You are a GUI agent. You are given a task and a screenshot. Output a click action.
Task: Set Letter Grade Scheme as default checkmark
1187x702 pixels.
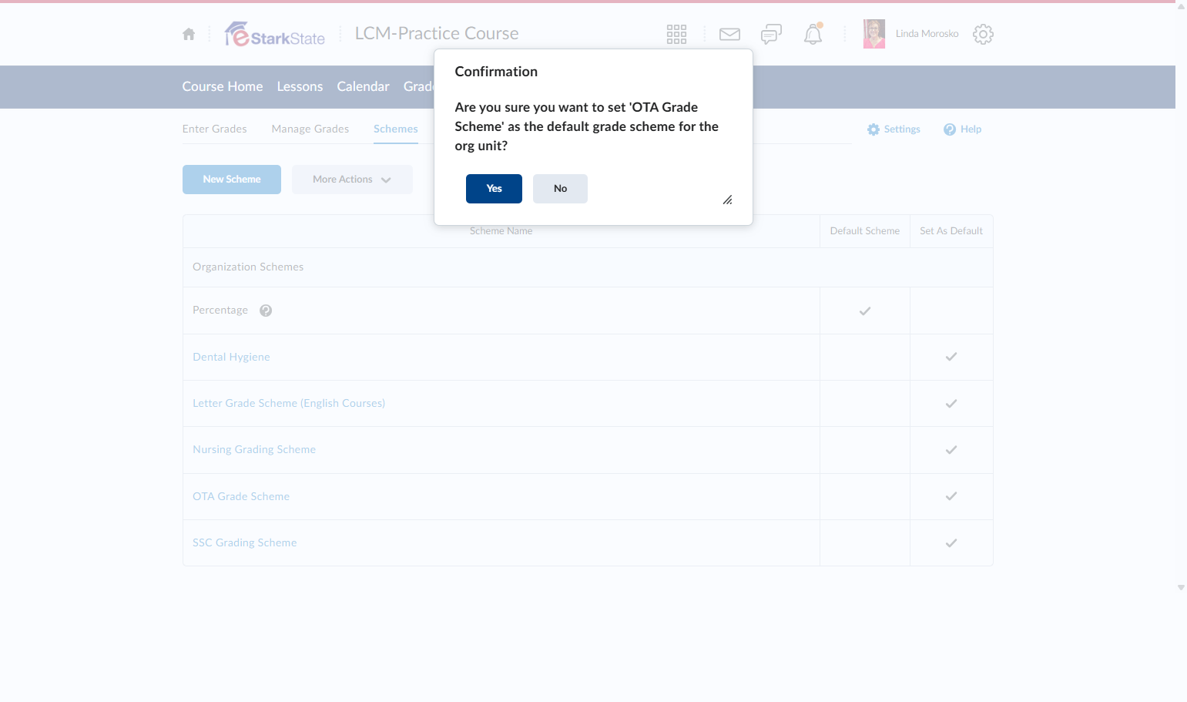coord(951,404)
